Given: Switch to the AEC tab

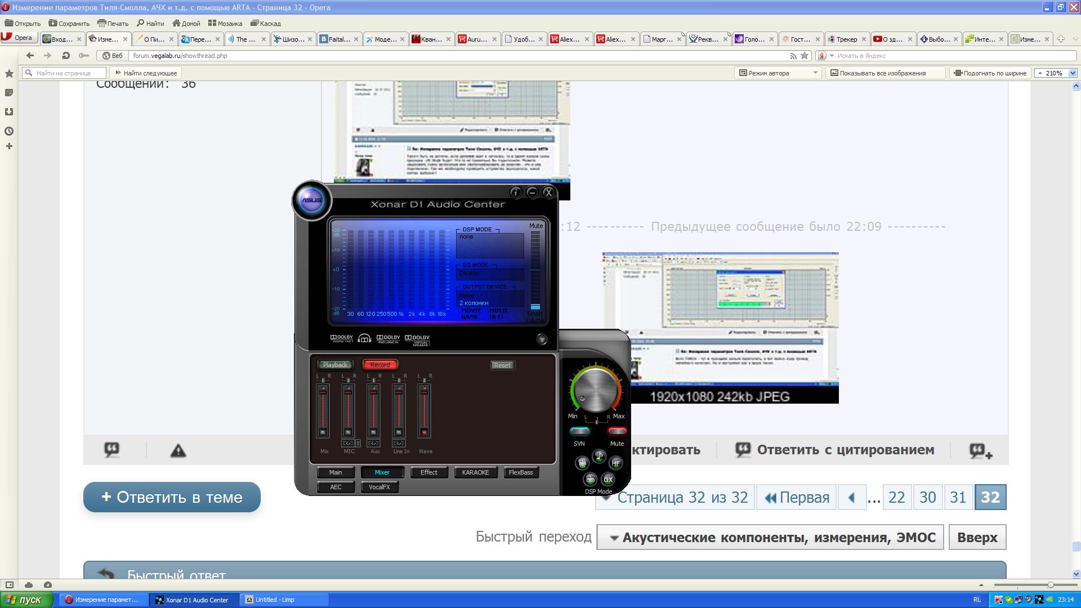Looking at the screenshot, I should tap(336, 487).
